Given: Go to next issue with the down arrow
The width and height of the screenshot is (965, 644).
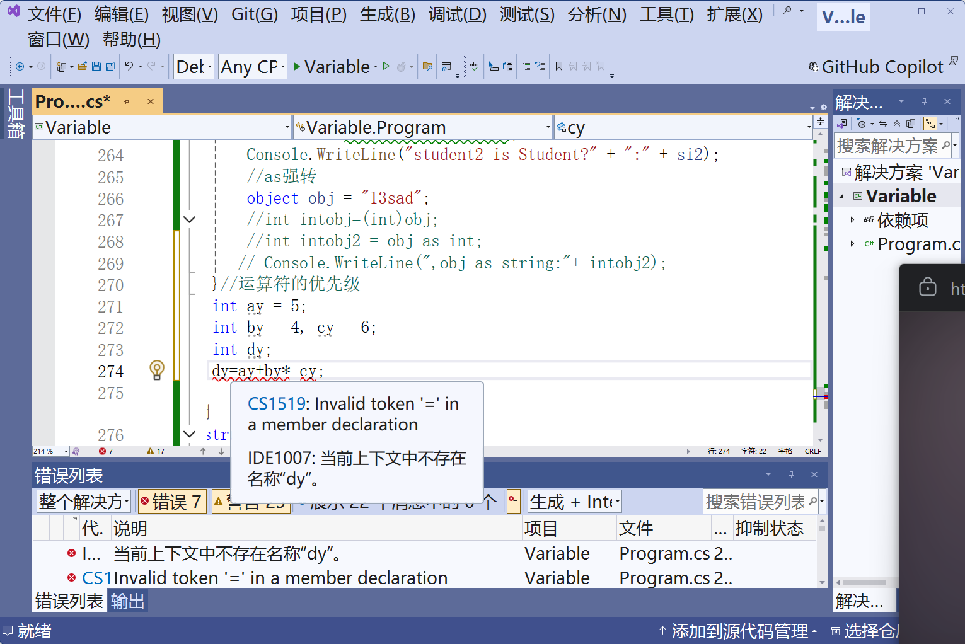Looking at the screenshot, I should pyautogui.click(x=221, y=451).
